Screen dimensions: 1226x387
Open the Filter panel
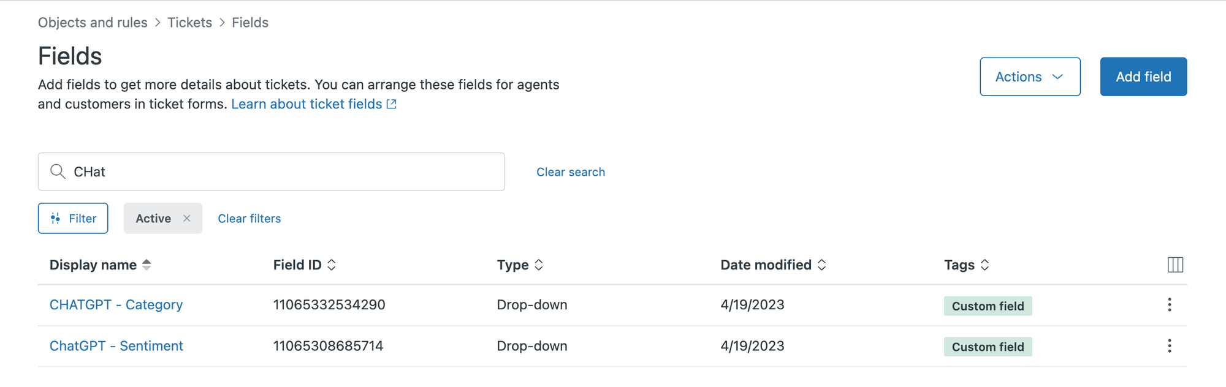point(73,218)
